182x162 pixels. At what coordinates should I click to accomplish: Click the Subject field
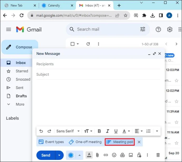(98, 74)
